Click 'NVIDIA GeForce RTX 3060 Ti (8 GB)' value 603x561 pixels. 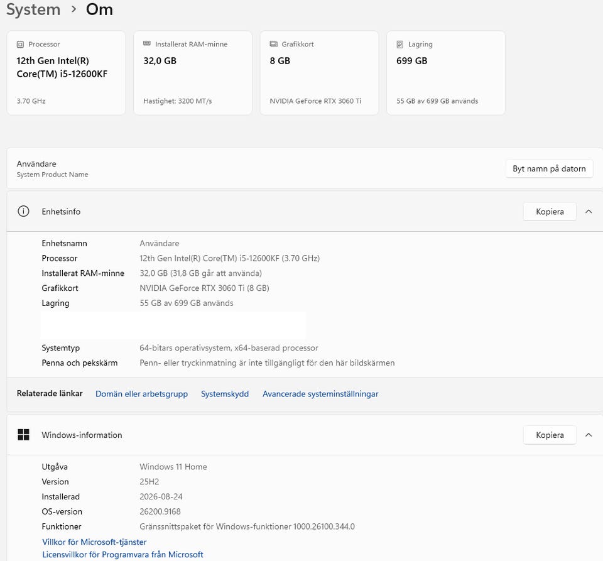[x=204, y=288]
